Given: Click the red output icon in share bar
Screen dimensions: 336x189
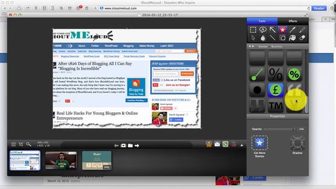Looking at the screenshot, I should (x=234, y=144).
